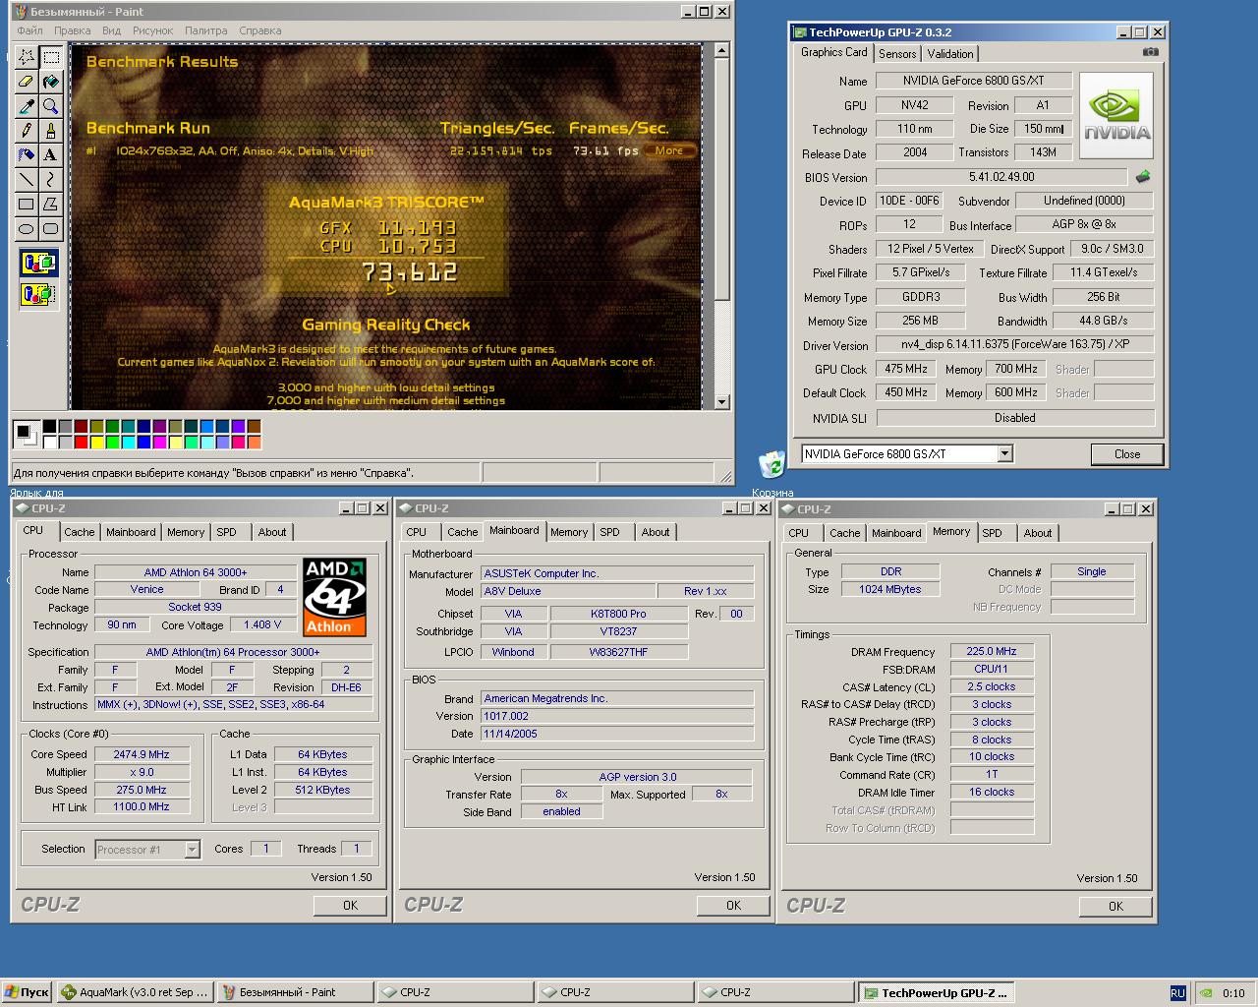Choose the Text tool (letter A)
The height and width of the screenshot is (1007, 1258).
[51, 155]
